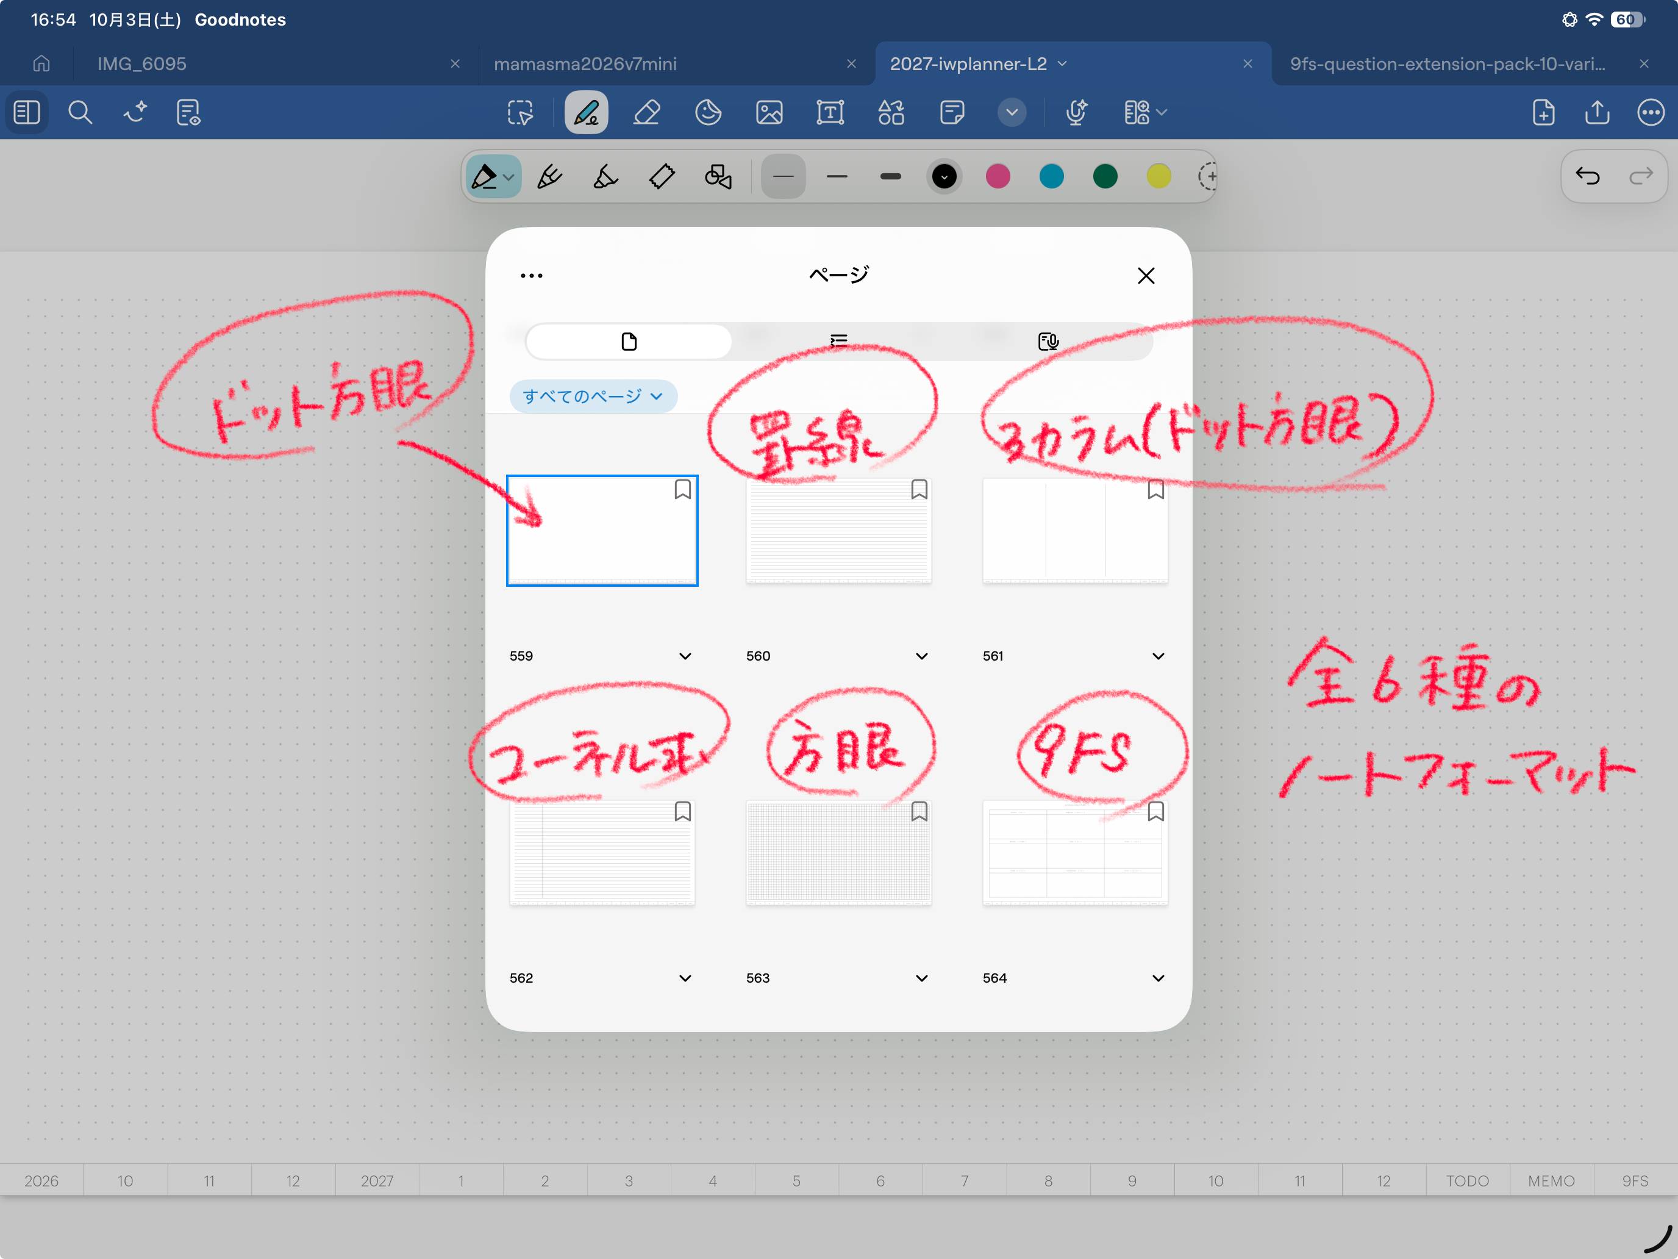Click the home icon tab

click(41, 64)
